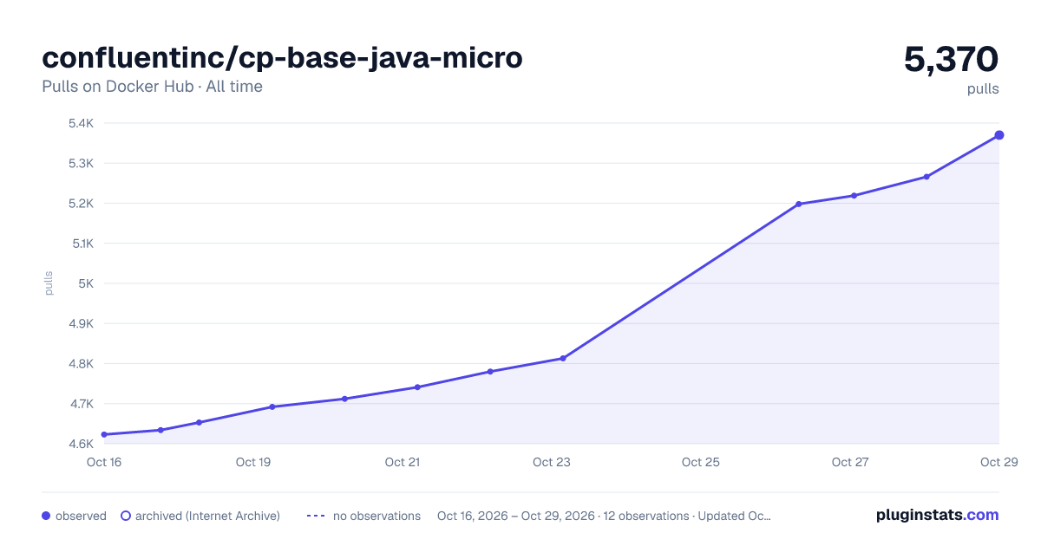Click the 5.2K y-axis label
This screenshot has height=546, width=1041.
coord(81,204)
